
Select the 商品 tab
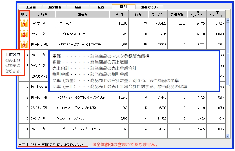tap(124, 6)
